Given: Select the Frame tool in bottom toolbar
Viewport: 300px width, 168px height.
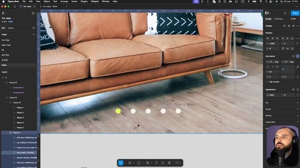Looking at the screenshot, I should [130, 163].
